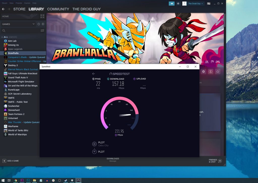Open the Friends menu
This screenshot has height=183, width=258.
[x=19, y=3]
